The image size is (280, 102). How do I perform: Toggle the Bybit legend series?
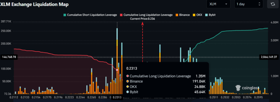click(210, 15)
